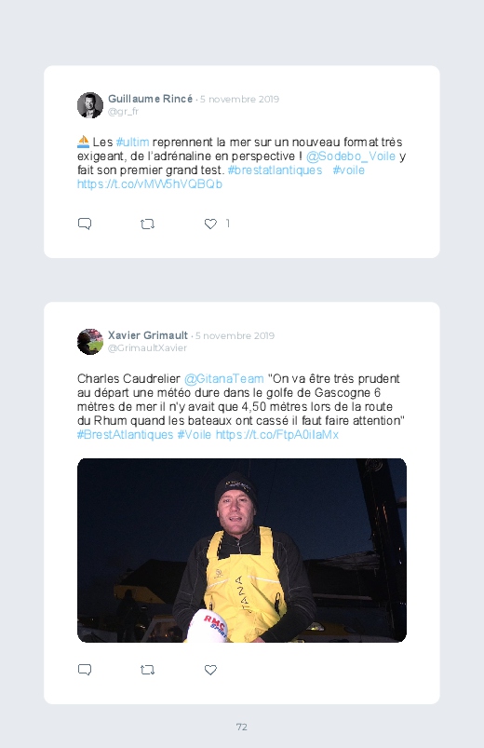Retweet Xavier Grimault's tweet
484x748 pixels.
[147, 670]
